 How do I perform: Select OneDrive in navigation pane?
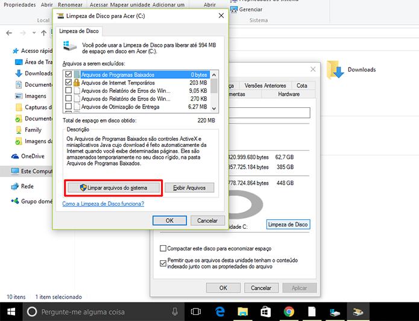coord(28,157)
